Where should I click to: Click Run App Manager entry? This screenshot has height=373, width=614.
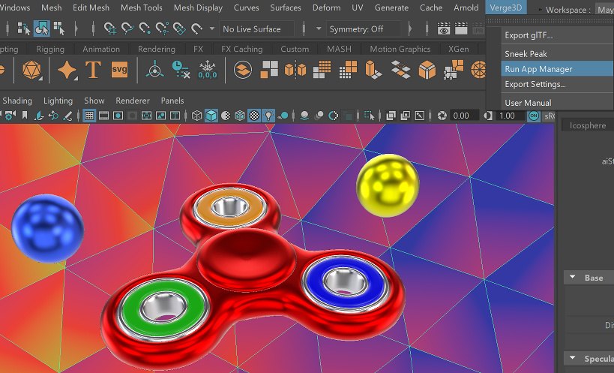(557, 69)
